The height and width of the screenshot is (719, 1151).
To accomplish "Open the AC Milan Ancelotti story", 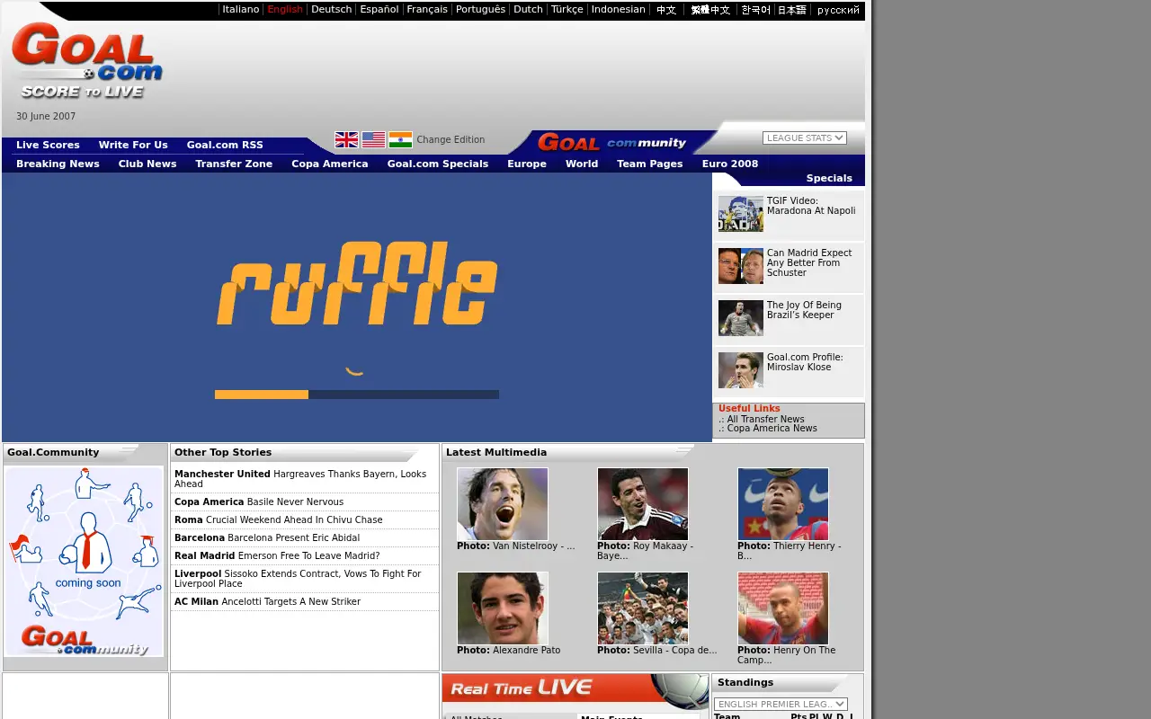I will (x=267, y=601).
